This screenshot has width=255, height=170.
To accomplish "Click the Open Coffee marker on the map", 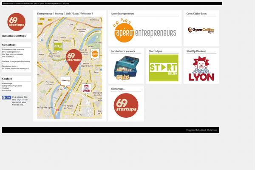I will pyautogui.click(x=65, y=82).
